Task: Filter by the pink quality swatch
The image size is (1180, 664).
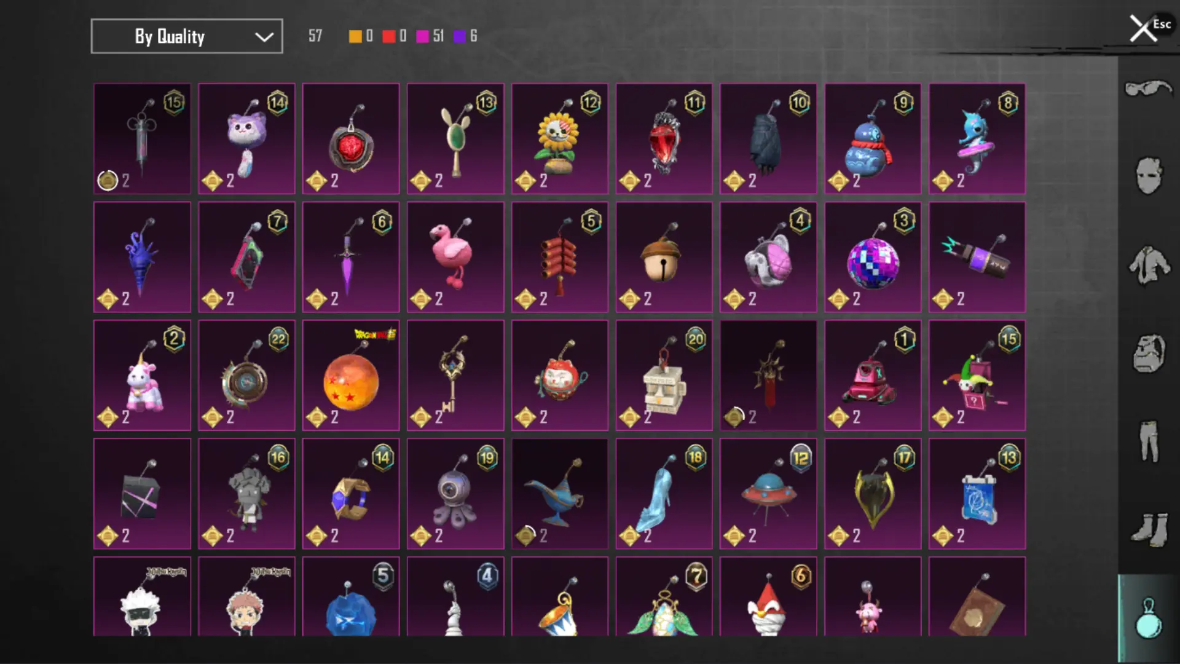Action: coord(422,36)
